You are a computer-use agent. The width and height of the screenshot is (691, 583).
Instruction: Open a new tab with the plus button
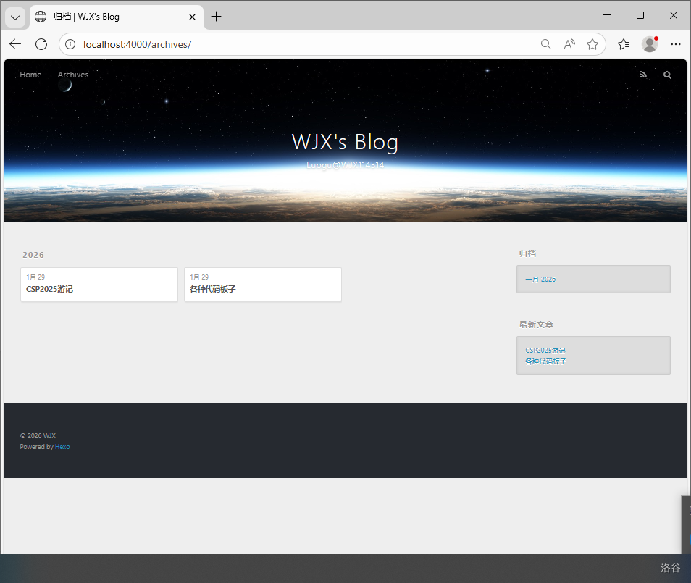point(216,17)
